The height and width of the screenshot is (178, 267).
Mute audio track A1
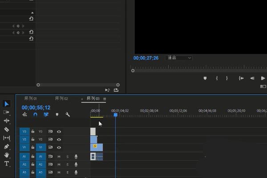pyautogui.click(x=59, y=157)
